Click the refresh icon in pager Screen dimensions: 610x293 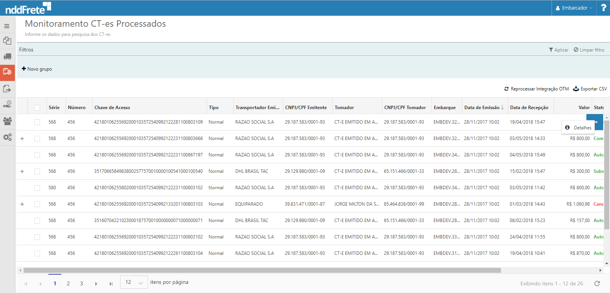pyautogui.click(x=597, y=283)
